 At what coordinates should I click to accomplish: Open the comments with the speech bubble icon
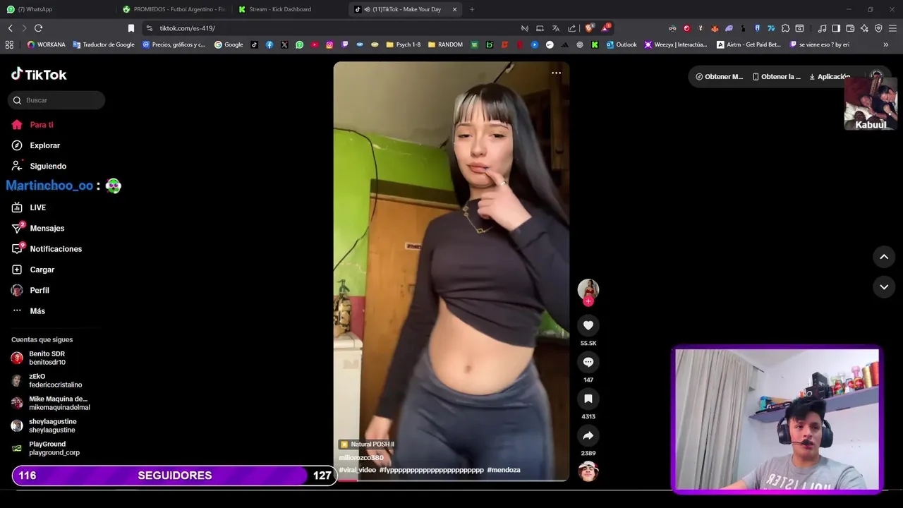point(588,362)
